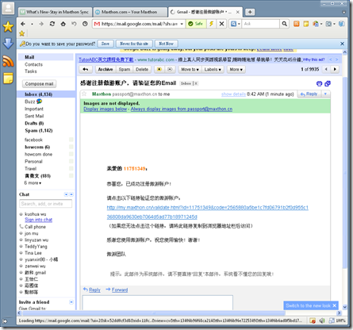This screenshot has height=330, width=353.
Task: Click the orange RSS toolbar icon
Action: pyautogui.click(x=297, y=24)
